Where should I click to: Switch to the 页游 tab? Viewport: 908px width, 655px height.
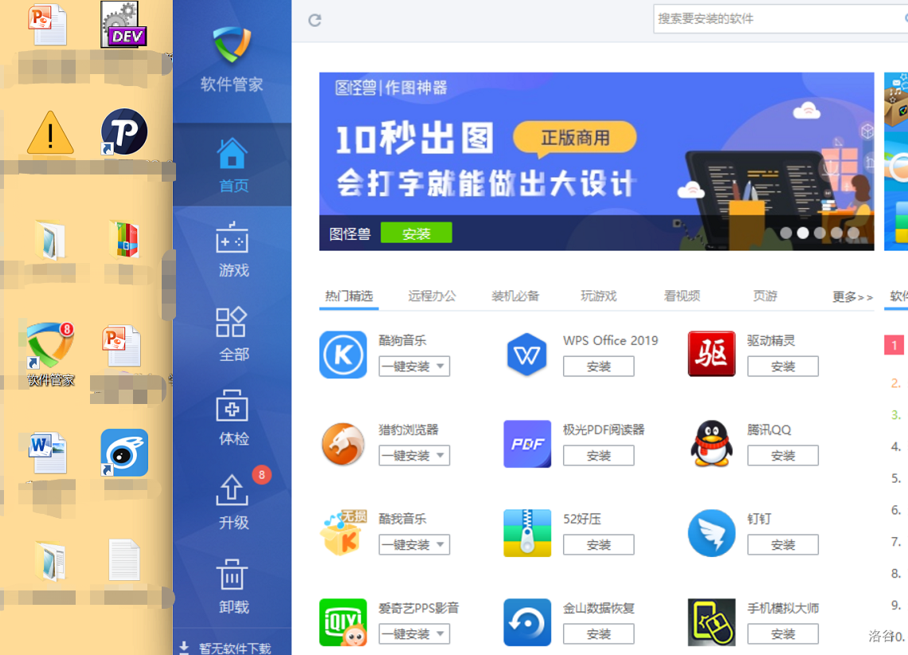[x=765, y=296]
